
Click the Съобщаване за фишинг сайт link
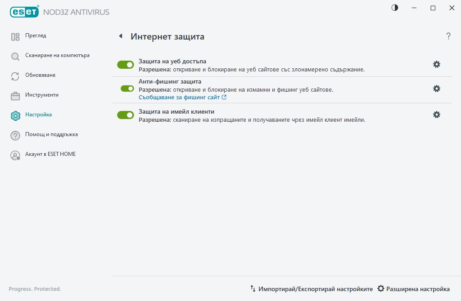(x=183, y=97)
